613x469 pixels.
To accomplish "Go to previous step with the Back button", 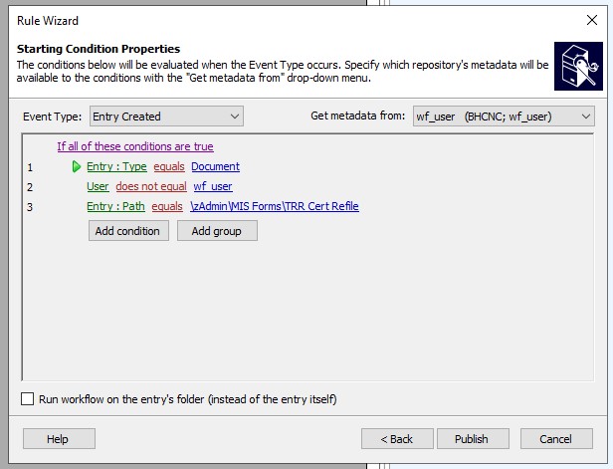I will (x=397, y=439).
